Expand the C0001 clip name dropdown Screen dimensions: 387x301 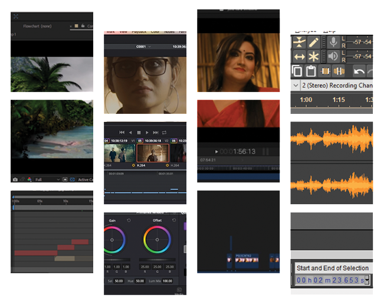pos(150,45)
